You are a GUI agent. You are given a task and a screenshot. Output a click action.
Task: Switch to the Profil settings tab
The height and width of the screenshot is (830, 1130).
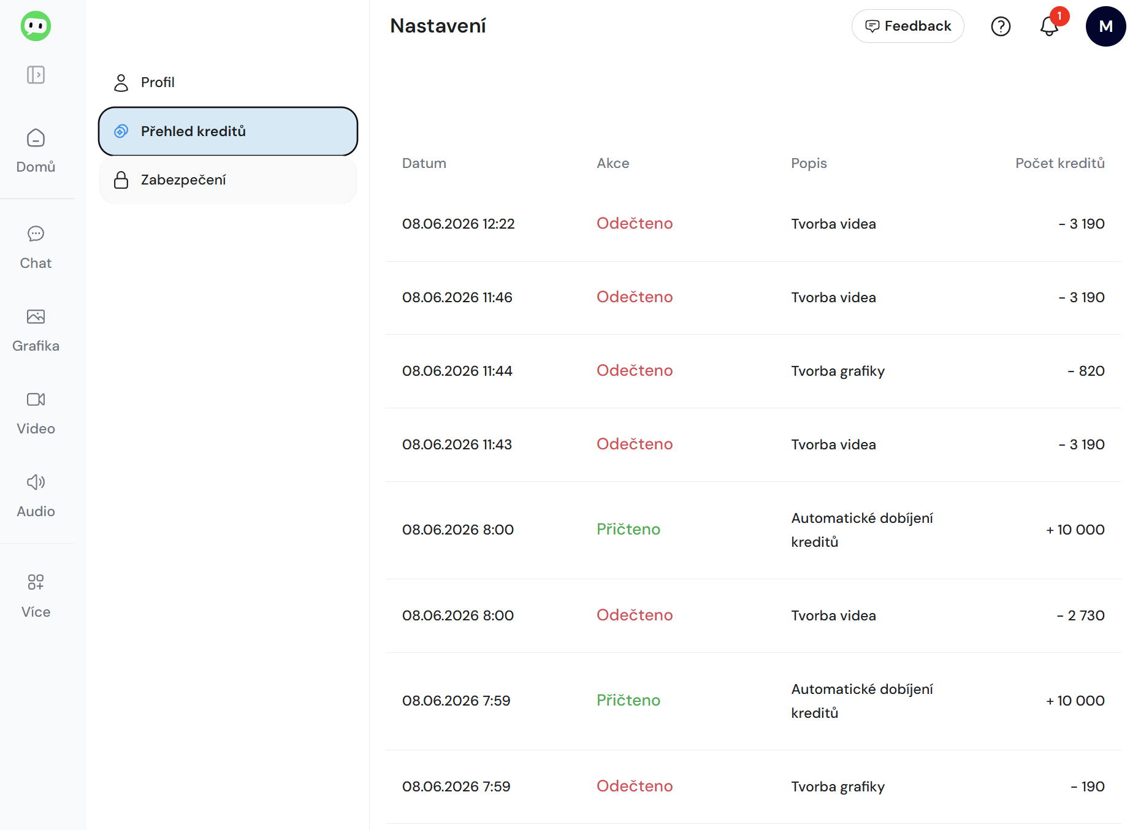[x=228, y=82]
